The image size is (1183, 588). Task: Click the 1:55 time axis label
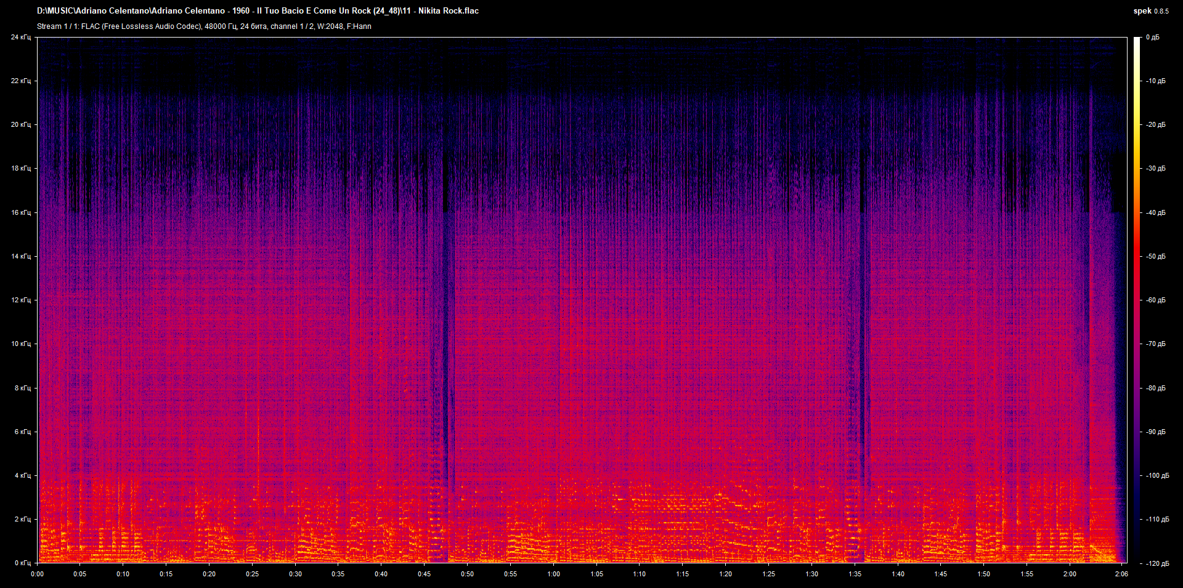click(x=1027, y=574)
